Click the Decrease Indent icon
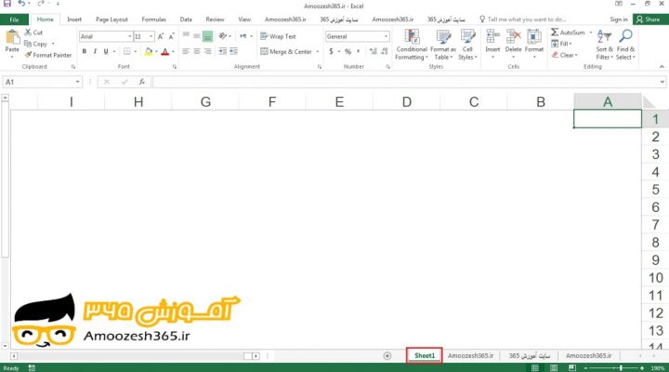This screenshot has width=669, height=372. (223, 51)
